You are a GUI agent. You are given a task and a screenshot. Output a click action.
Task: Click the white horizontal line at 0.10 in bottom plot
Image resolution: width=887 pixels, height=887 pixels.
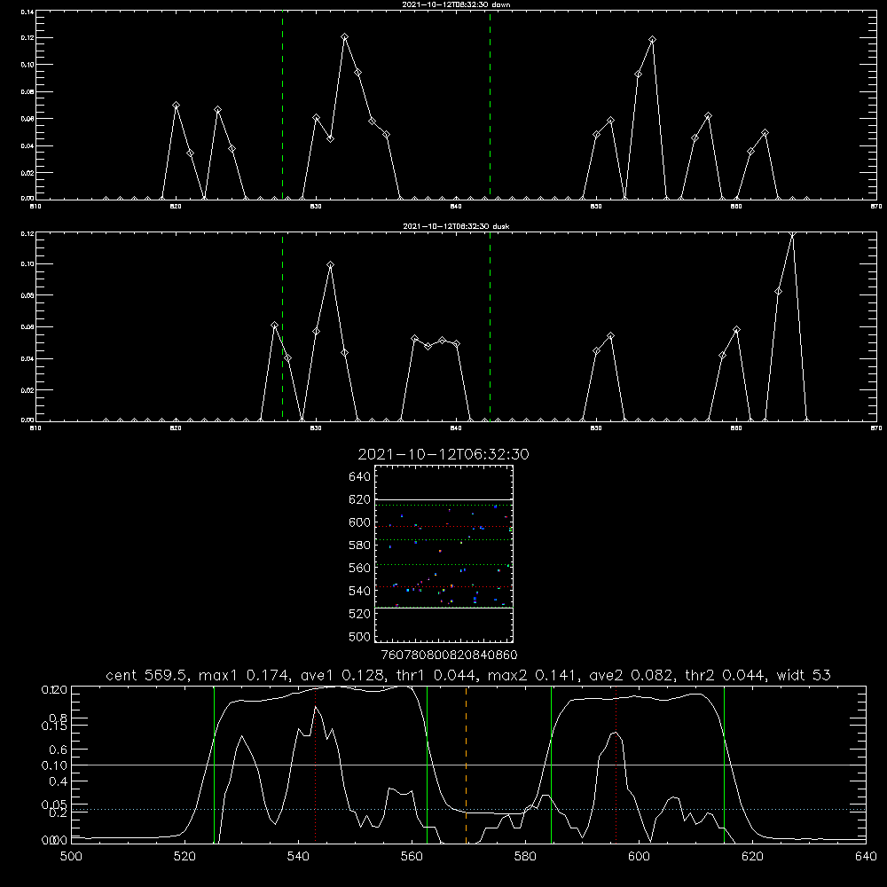[x=468, y=765]
